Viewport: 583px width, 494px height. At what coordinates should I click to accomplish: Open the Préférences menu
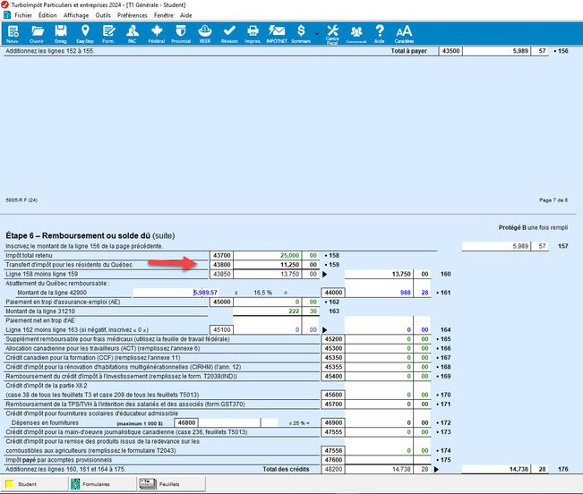coord(132,15)
